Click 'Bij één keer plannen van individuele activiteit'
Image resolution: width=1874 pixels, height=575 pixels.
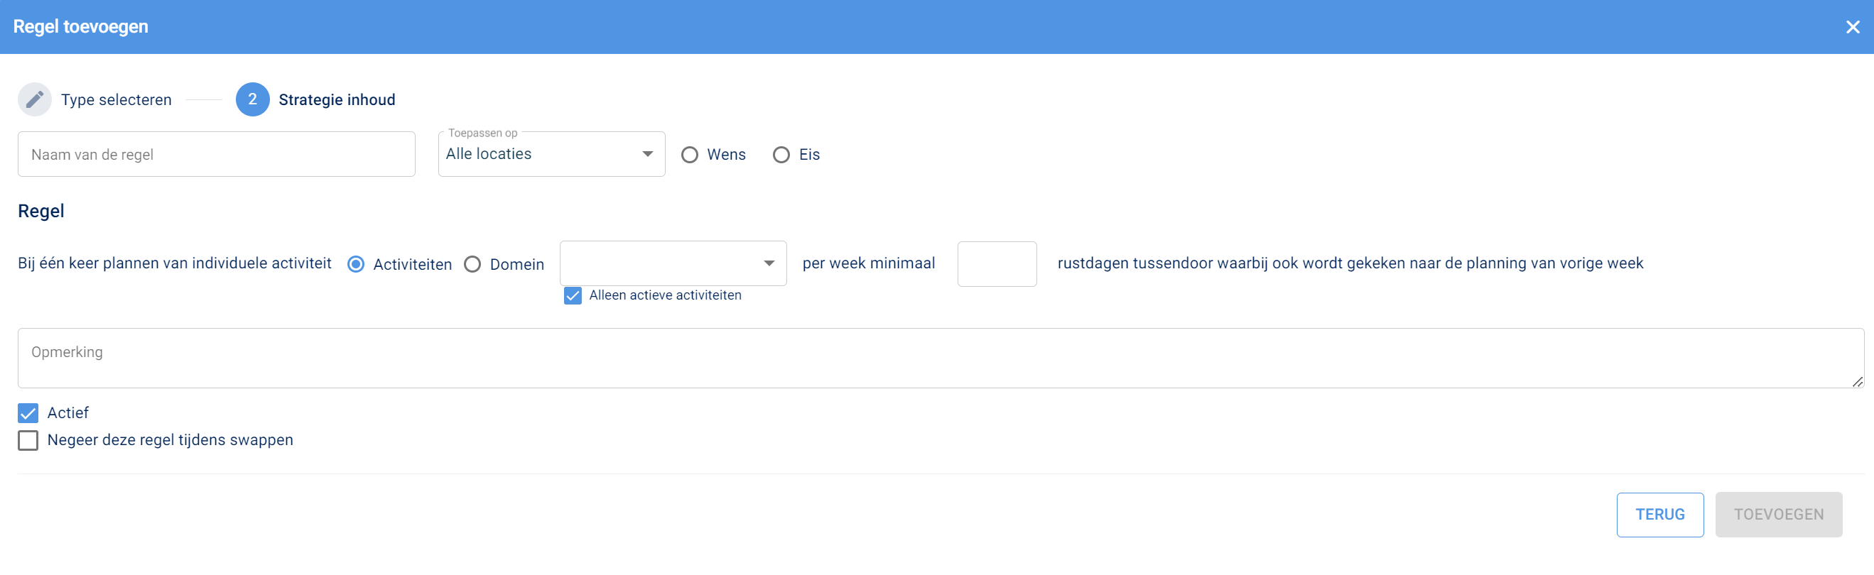(x=175, y=263)
